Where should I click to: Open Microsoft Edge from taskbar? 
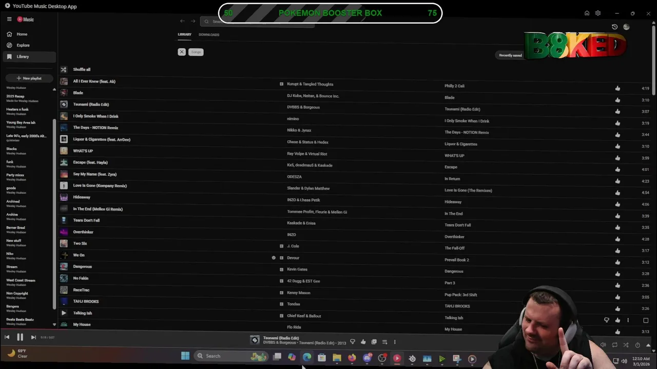[307, 358]
